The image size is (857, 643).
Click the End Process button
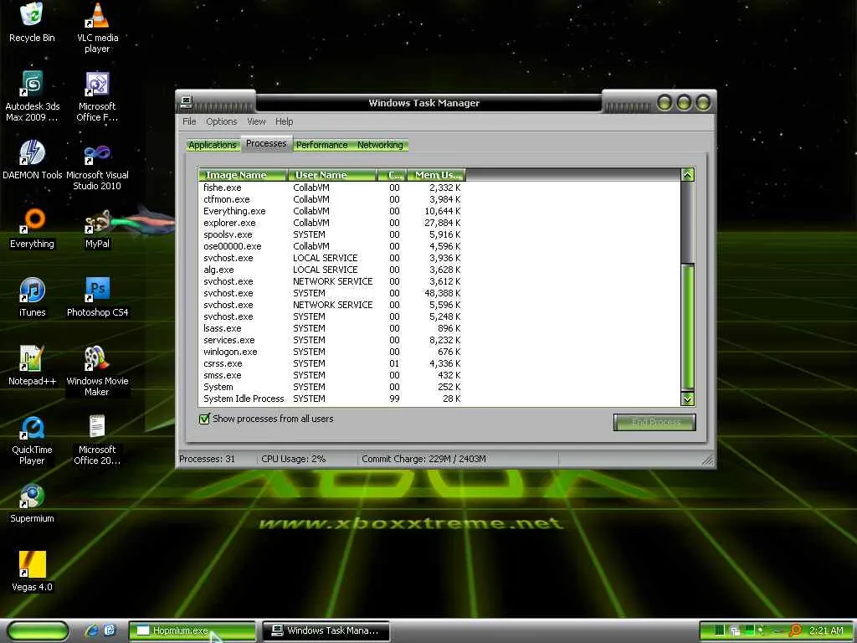(x=654, y=422)
